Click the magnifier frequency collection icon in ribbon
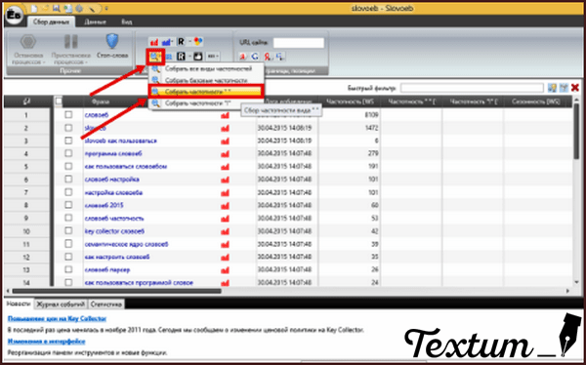 155,56
